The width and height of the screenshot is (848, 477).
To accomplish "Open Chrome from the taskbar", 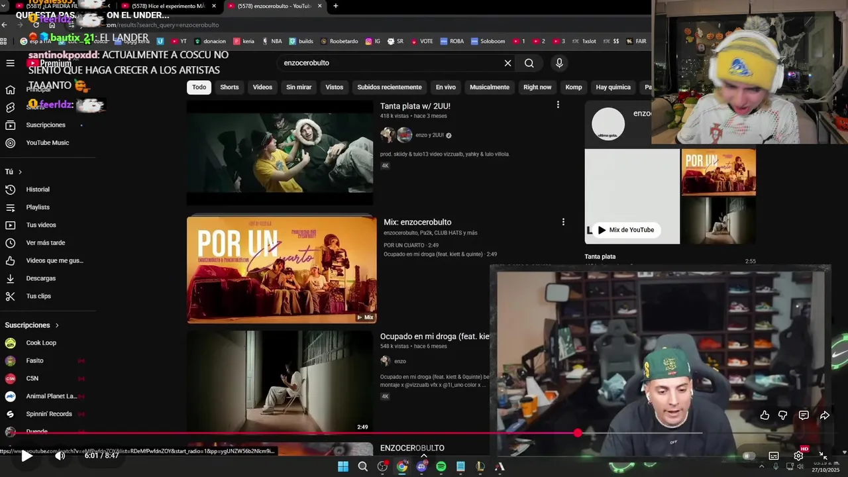I will [402, 466].
